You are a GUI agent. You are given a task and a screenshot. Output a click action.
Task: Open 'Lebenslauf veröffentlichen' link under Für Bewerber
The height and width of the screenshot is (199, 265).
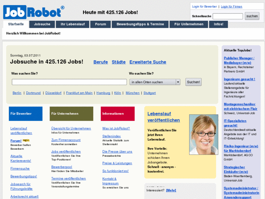(21, 131)
